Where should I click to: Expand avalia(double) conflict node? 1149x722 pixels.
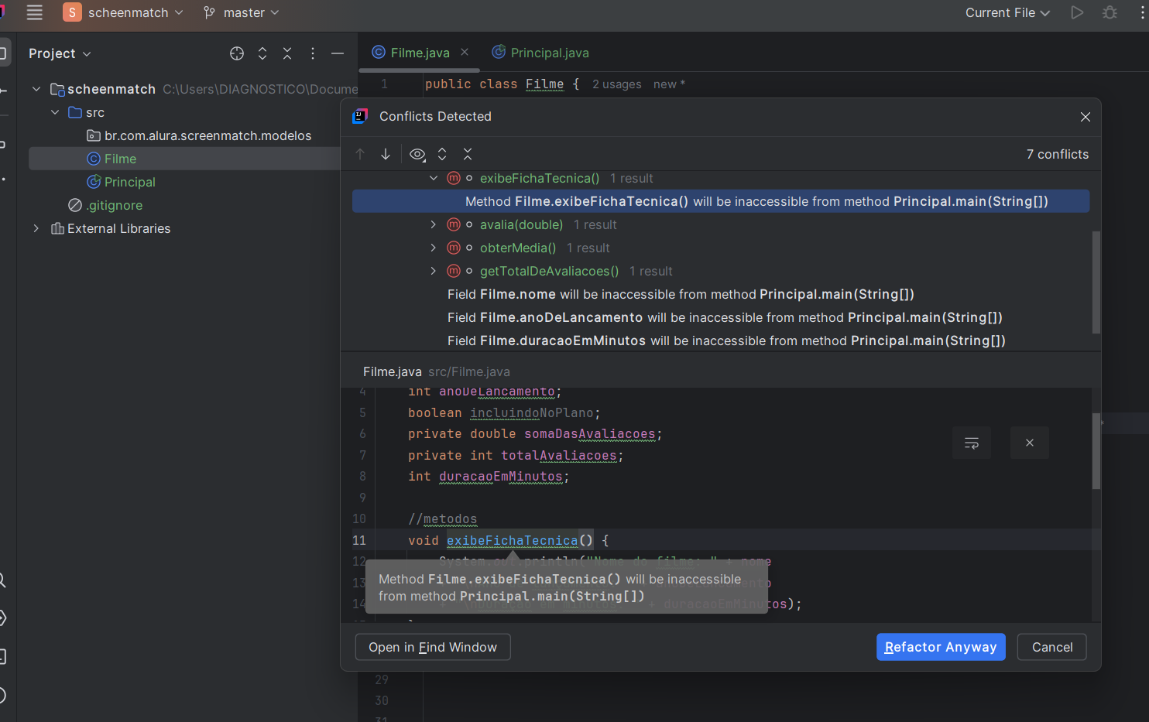434,224
